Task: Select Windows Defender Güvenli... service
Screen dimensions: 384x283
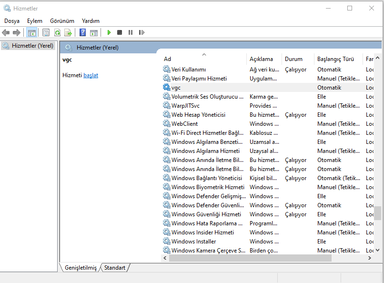Action: [x=268, y=205]
